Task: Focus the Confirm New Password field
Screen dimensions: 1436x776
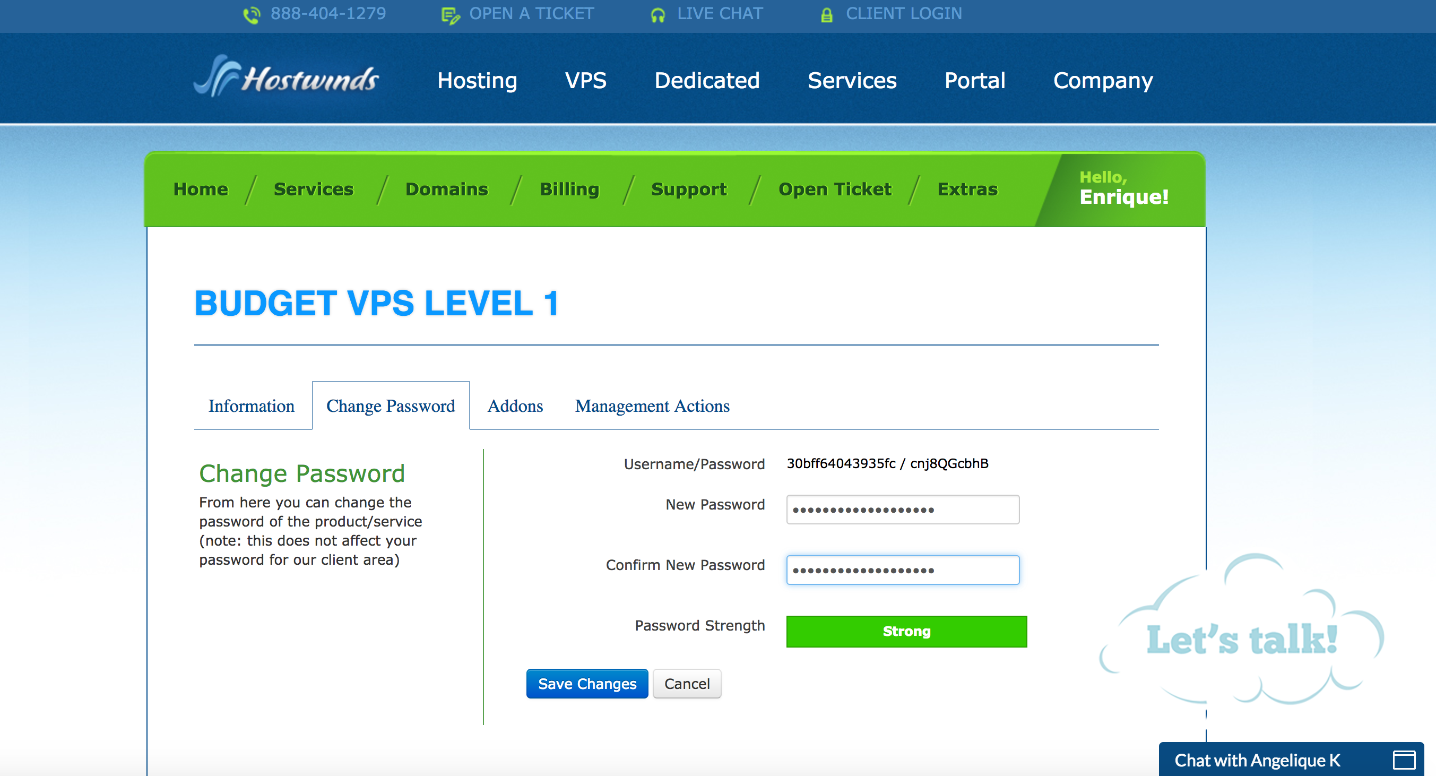Action: (903, 570)
